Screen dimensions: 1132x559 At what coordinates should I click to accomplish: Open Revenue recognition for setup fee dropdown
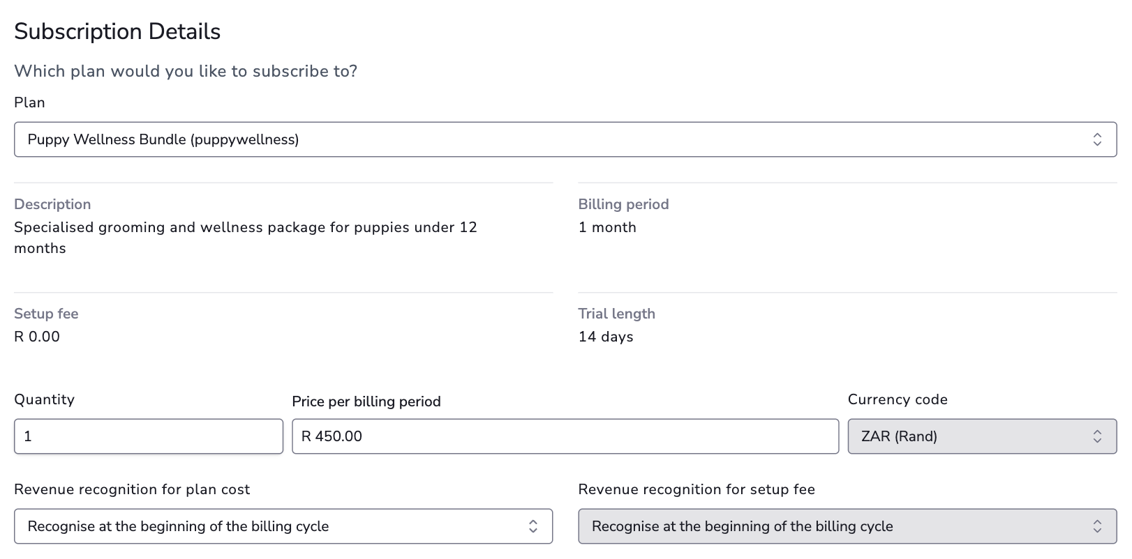pyautogui.click(x=836, y=526)
